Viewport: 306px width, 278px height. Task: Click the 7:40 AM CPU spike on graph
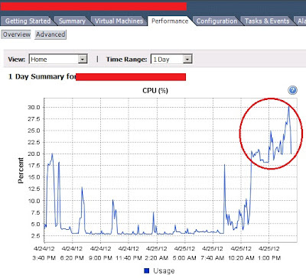click(224, 165)
